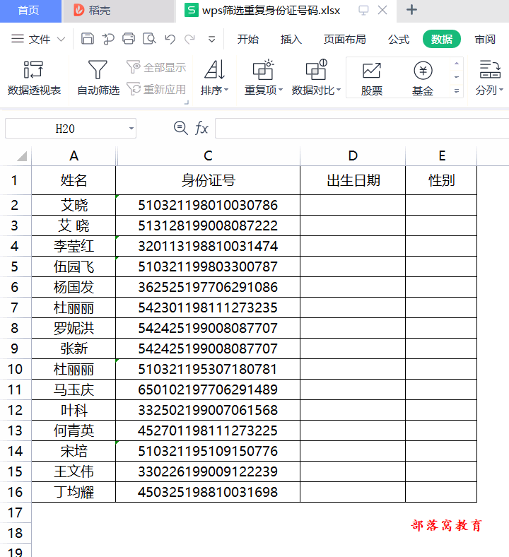Open filter group dialog launcher corner
Viewport: 509px width, 557px height.
[x=186, y=102]
